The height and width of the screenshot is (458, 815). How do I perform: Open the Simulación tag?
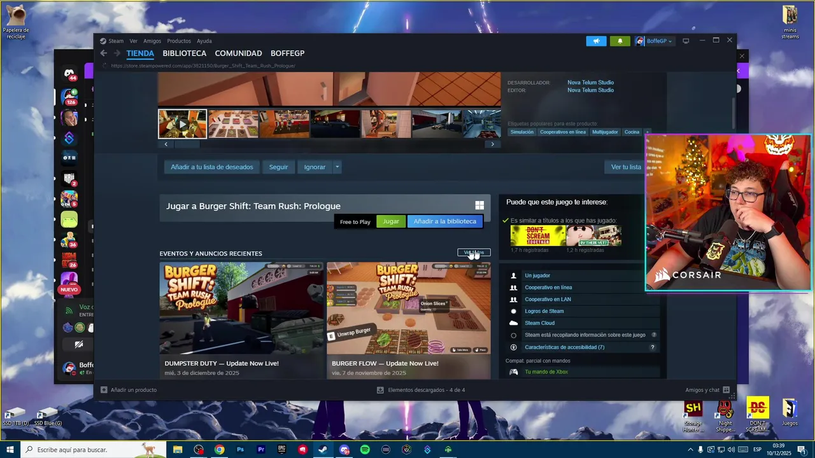click(x=522, y=132)
